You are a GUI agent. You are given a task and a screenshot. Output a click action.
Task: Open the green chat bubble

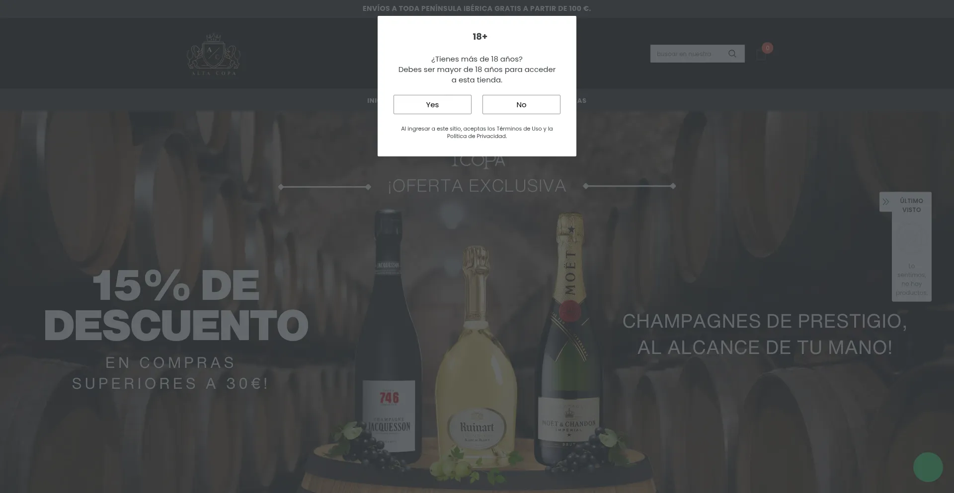tap(928, 467)
